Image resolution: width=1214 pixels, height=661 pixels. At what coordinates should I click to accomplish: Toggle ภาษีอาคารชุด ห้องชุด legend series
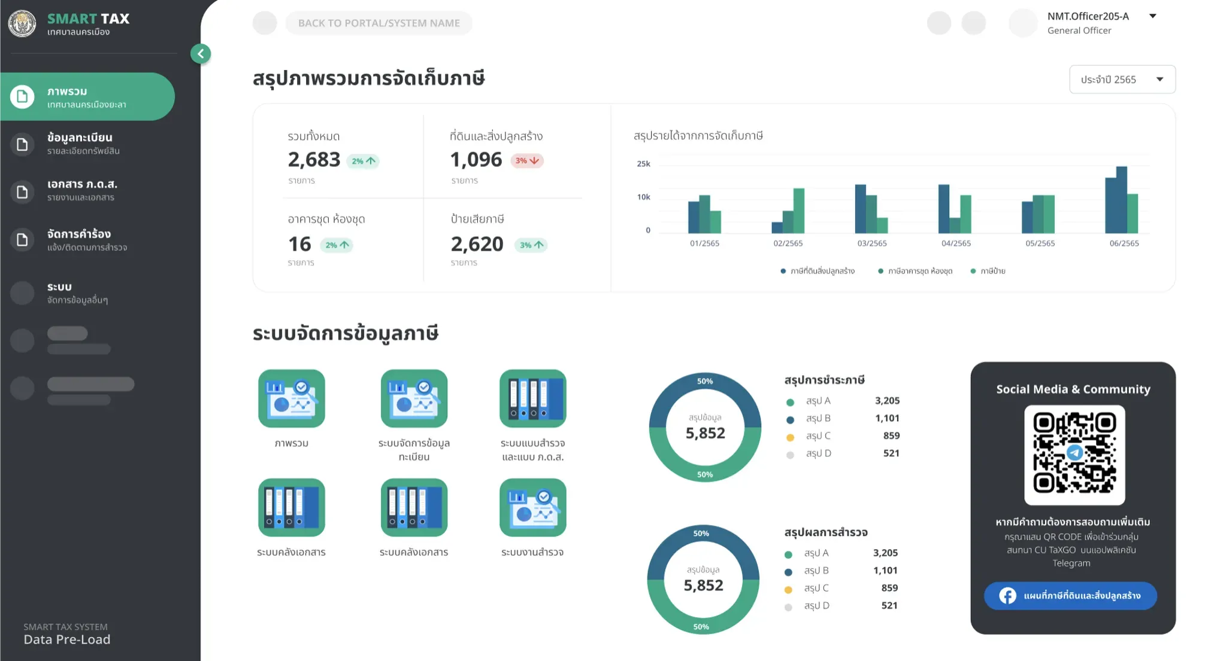pos(915,271)
